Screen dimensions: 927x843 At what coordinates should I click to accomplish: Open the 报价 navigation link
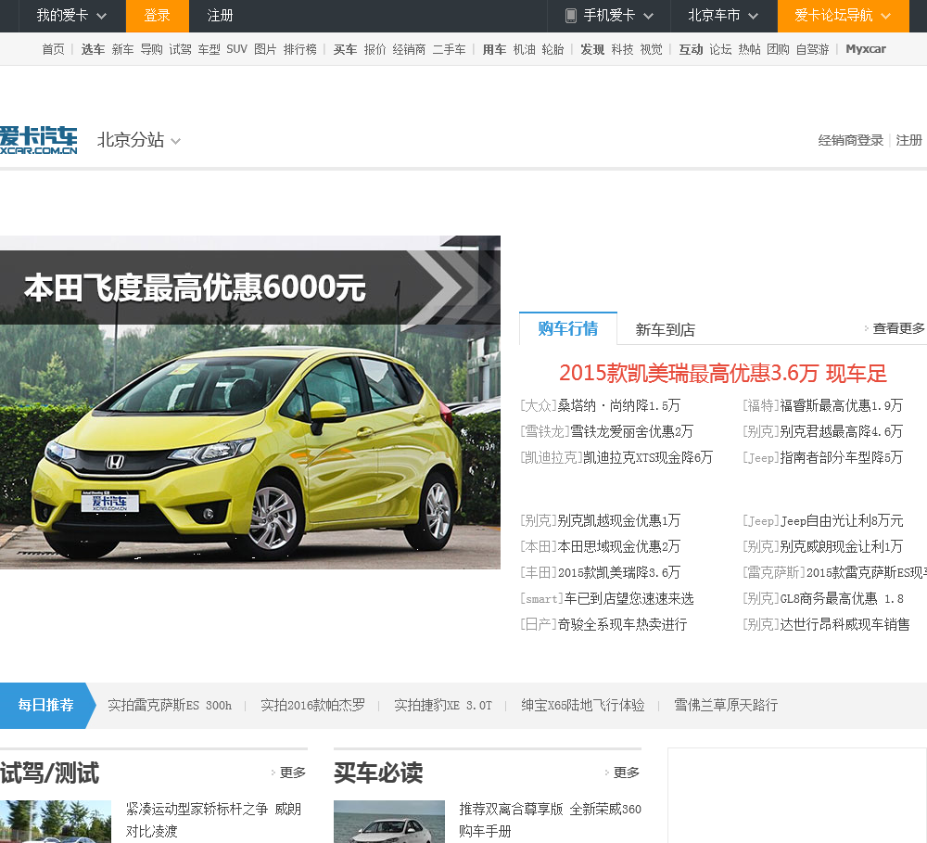375,49
